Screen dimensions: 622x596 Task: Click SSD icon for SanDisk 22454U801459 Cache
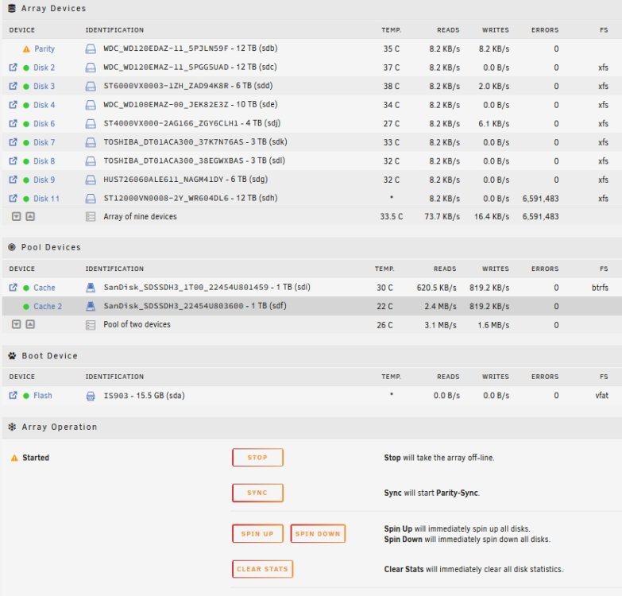pos(91,288)
